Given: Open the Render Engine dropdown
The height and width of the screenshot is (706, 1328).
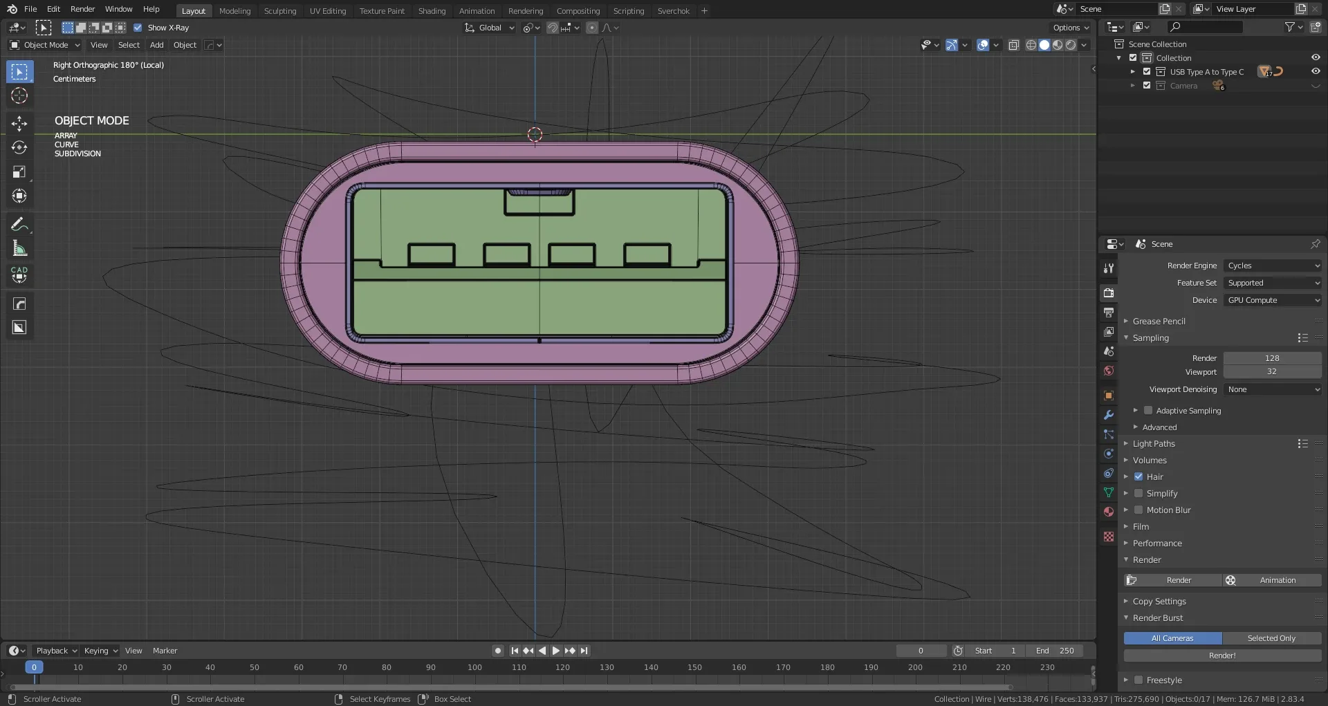Looking at the screenshot, I should point(1272,266).
